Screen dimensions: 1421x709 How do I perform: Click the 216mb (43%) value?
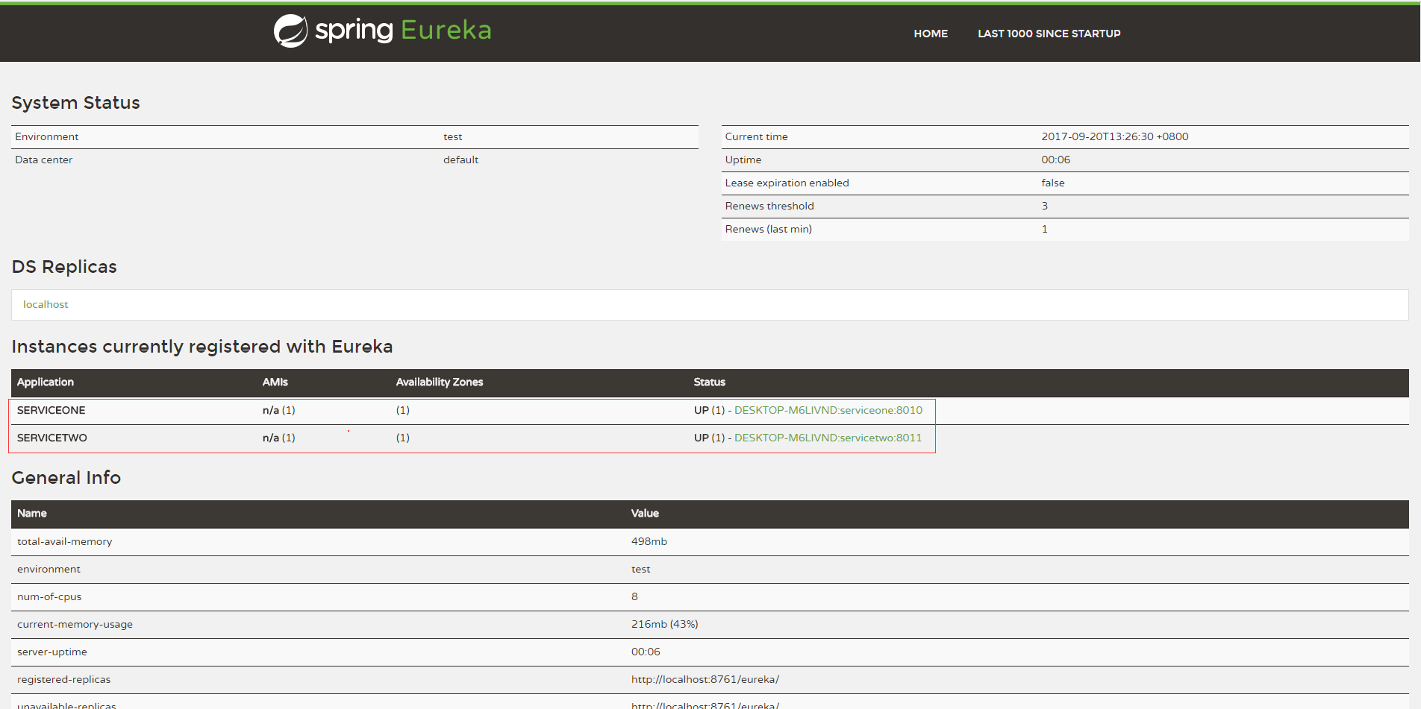click(x=665, y=624)
